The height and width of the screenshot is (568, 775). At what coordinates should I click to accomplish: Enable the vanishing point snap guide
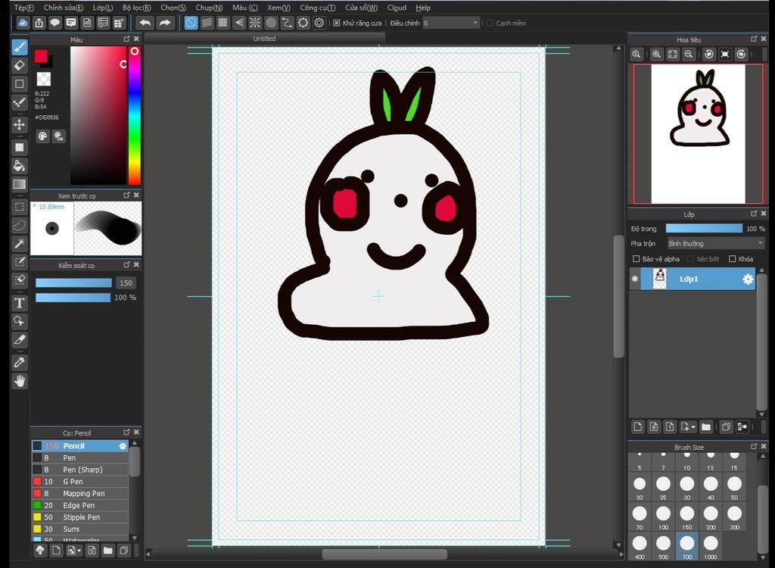coord(239,23)
